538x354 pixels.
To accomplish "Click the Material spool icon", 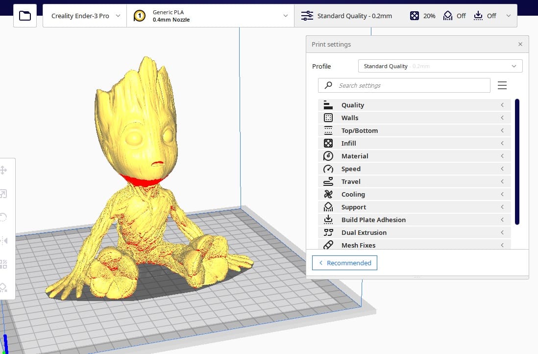I will [x=328, y=156].
